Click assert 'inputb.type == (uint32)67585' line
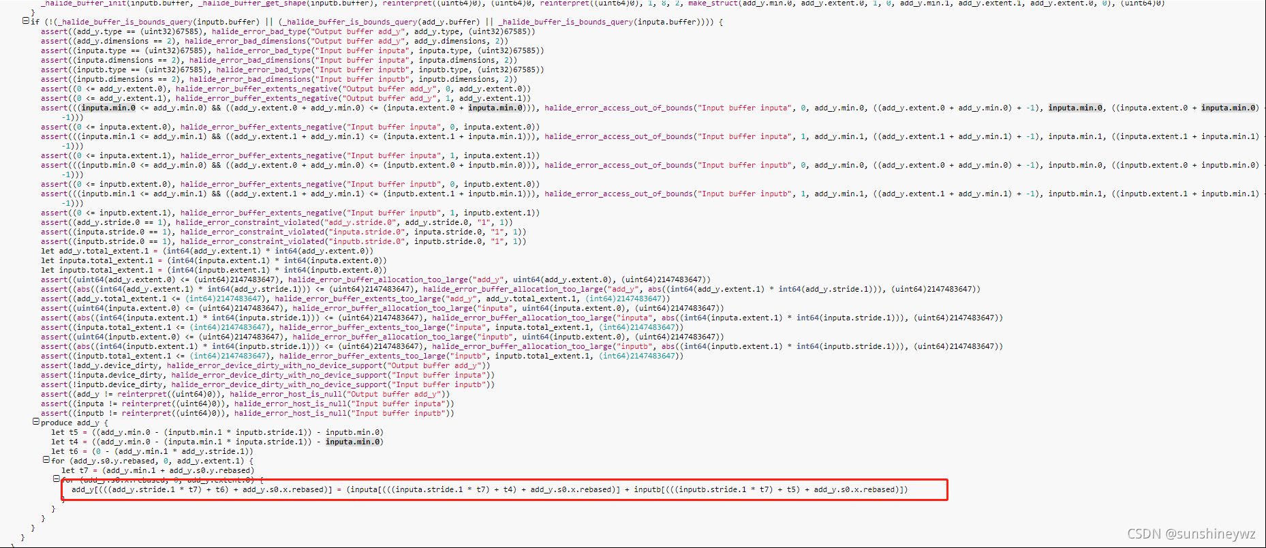The width and height of the screenshot is (1266, 548). click(x=292, y=70)
